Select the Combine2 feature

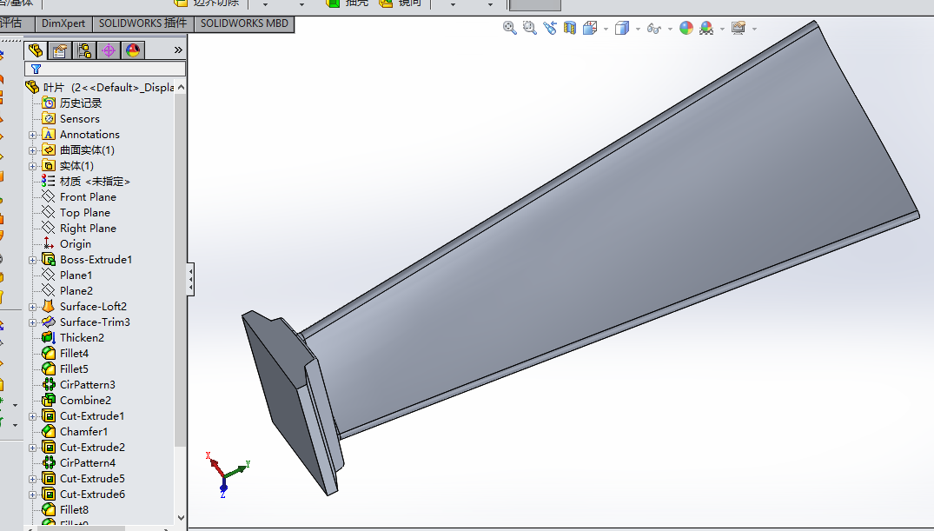pos(85,400)
